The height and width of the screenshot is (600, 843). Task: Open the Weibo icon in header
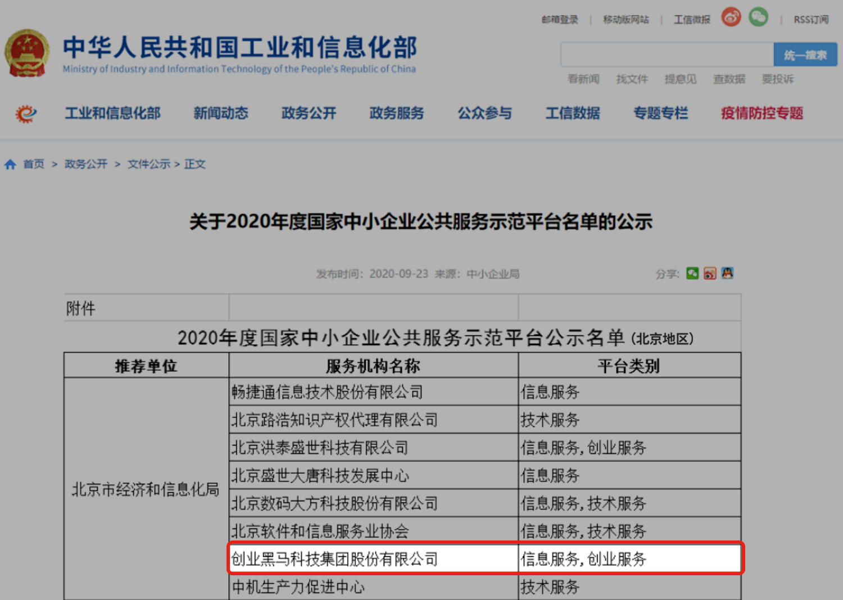731,17
